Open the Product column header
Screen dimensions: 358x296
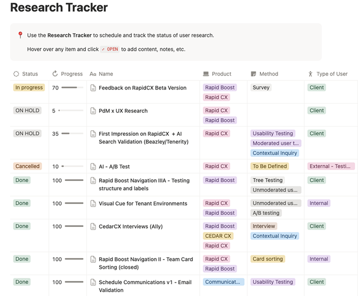click(x=217, y=74)
